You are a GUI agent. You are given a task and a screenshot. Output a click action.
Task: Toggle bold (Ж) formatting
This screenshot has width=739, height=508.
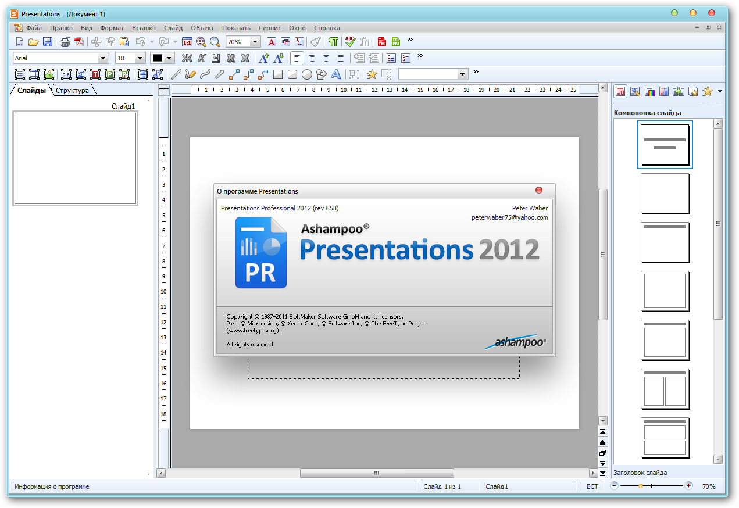[187, 58]
